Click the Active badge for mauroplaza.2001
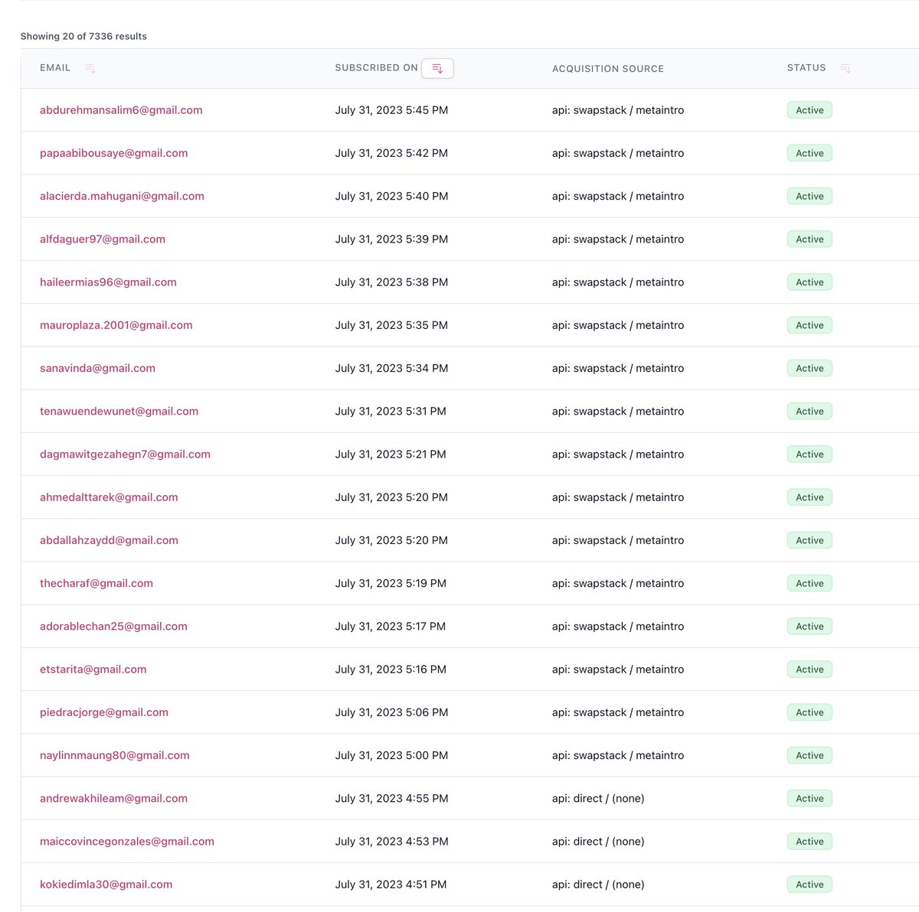Screen dimensions: 919x912 809,325
